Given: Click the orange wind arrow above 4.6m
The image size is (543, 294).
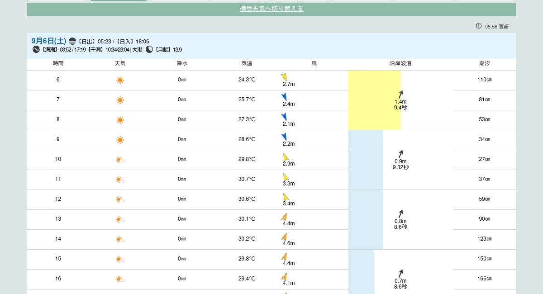Looking at the screenshot, I should (284, 237).
